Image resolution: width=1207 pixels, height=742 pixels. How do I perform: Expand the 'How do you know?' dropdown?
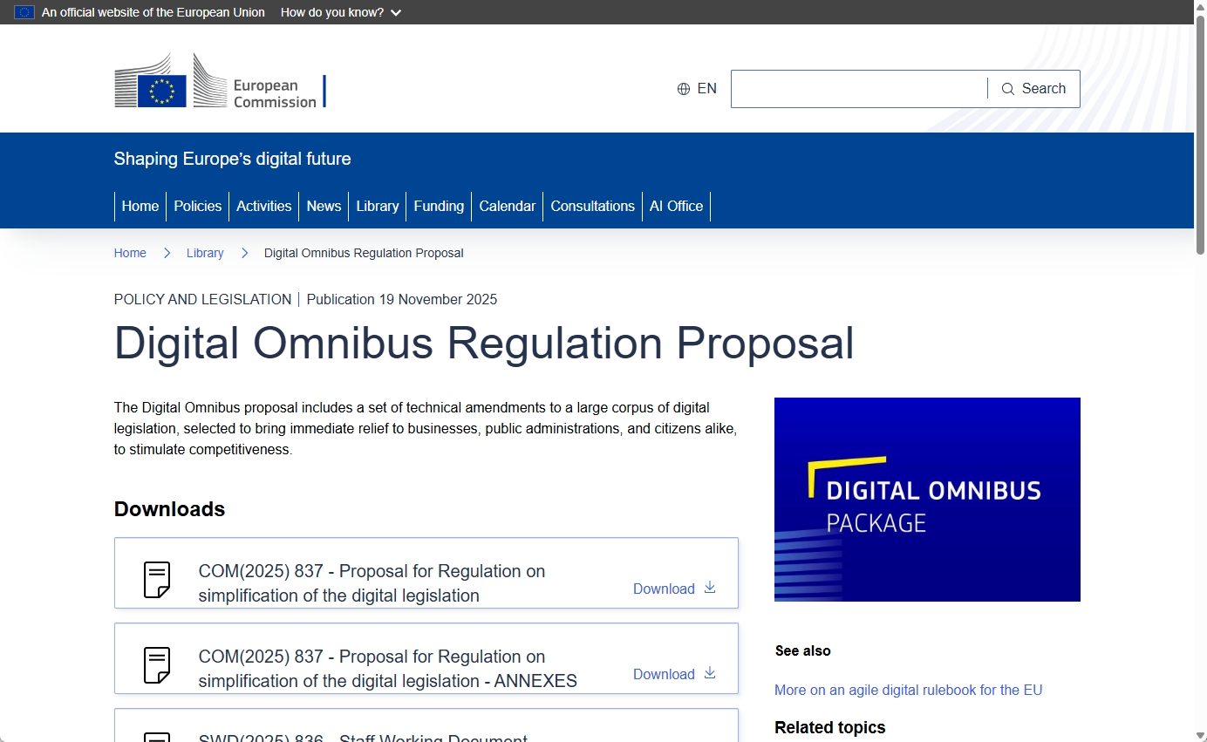(x=341, y=12)
